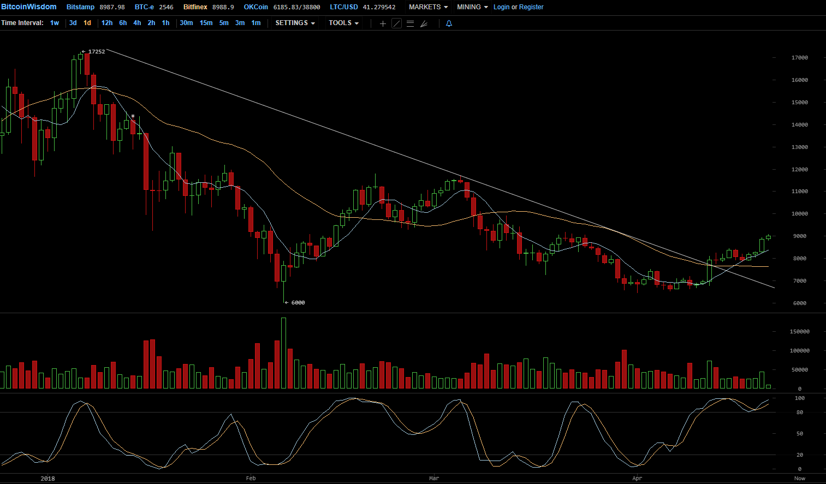
Task: Select the 1d time interval
Action: click(x=87, y=23)
